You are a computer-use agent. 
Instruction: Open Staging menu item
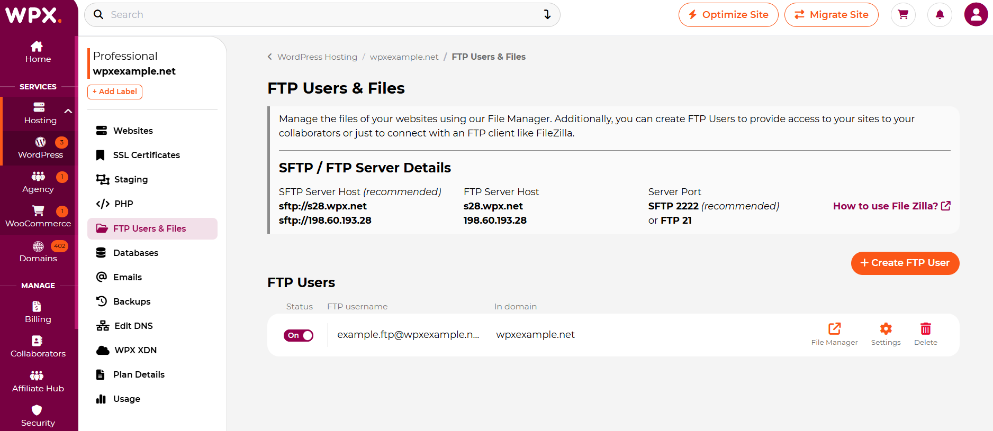[x=152, y=179]
